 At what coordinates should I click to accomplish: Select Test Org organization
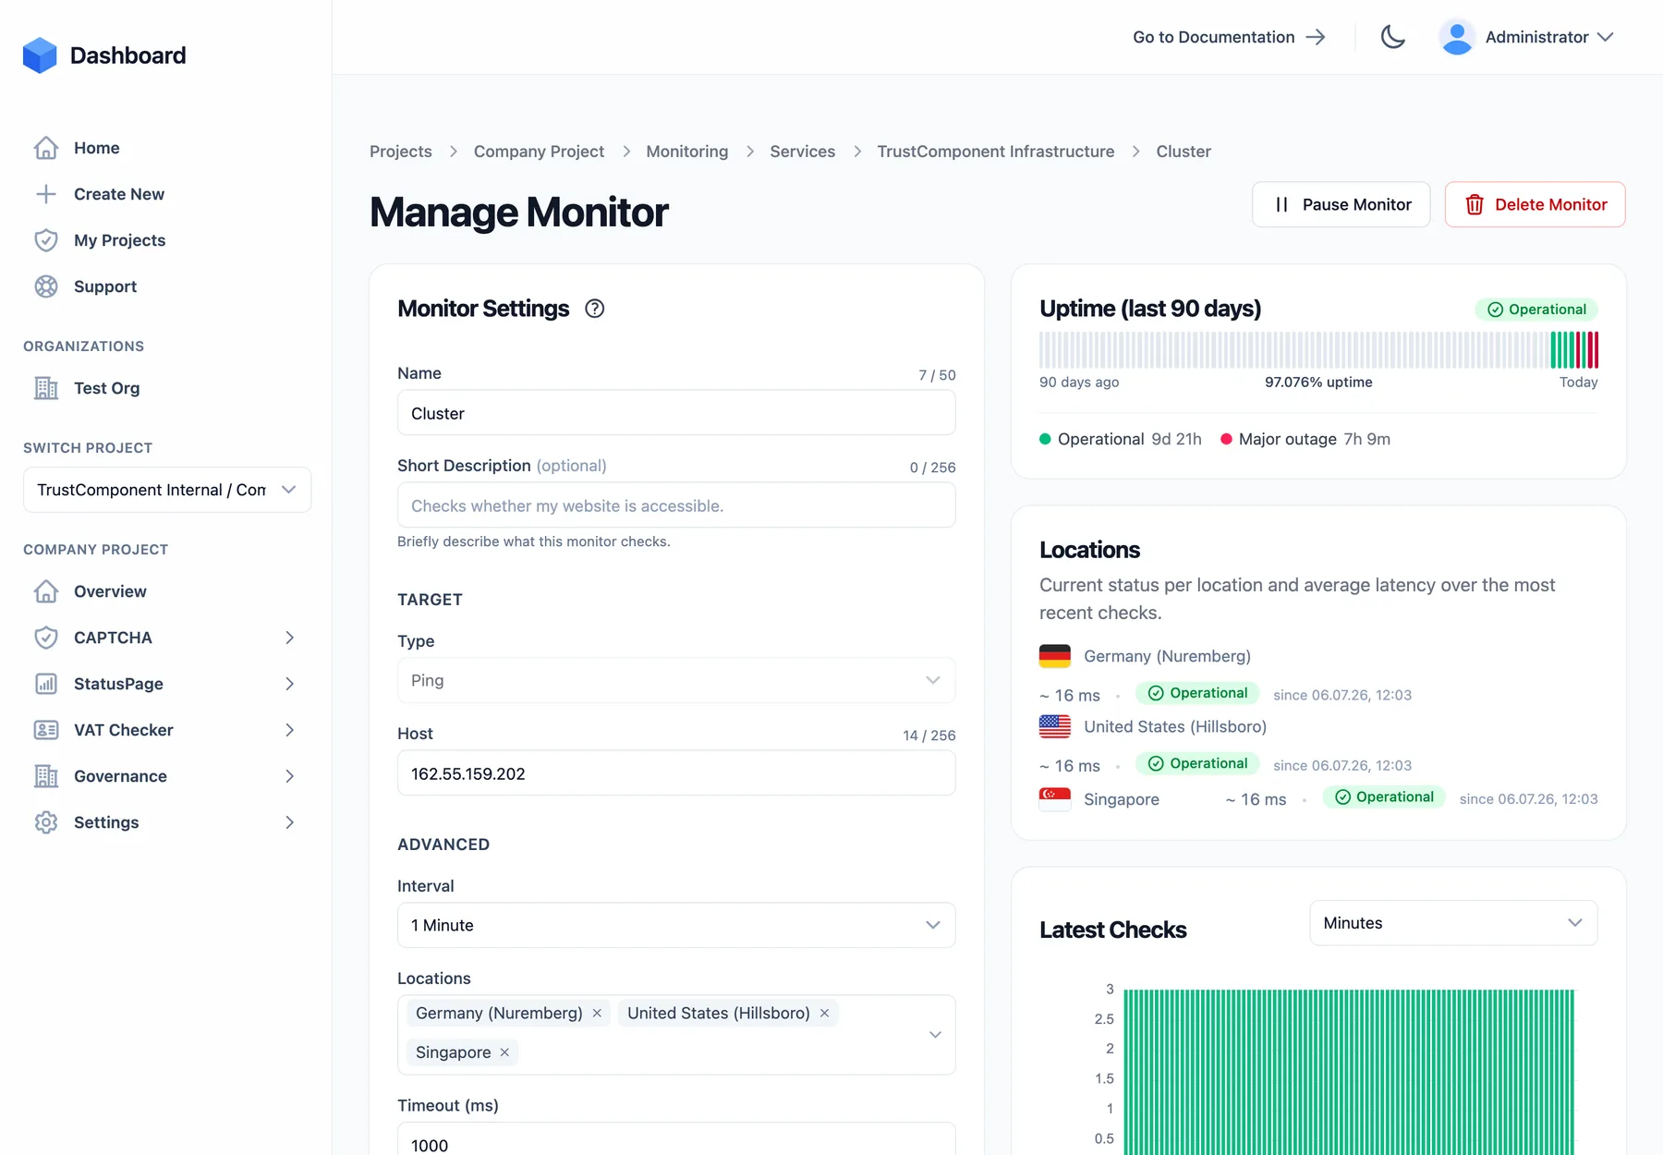click(x=107, y=388)
